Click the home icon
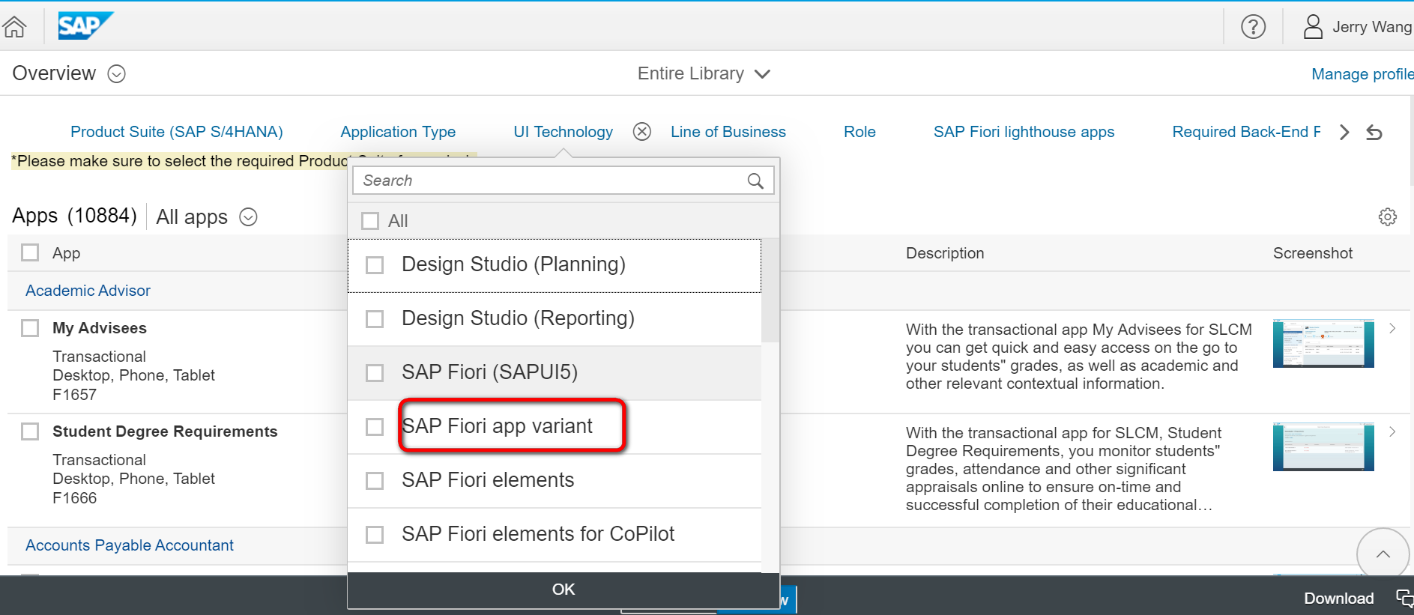The width and height of the screenshot is (1414, 615). (x=14, y=27)
